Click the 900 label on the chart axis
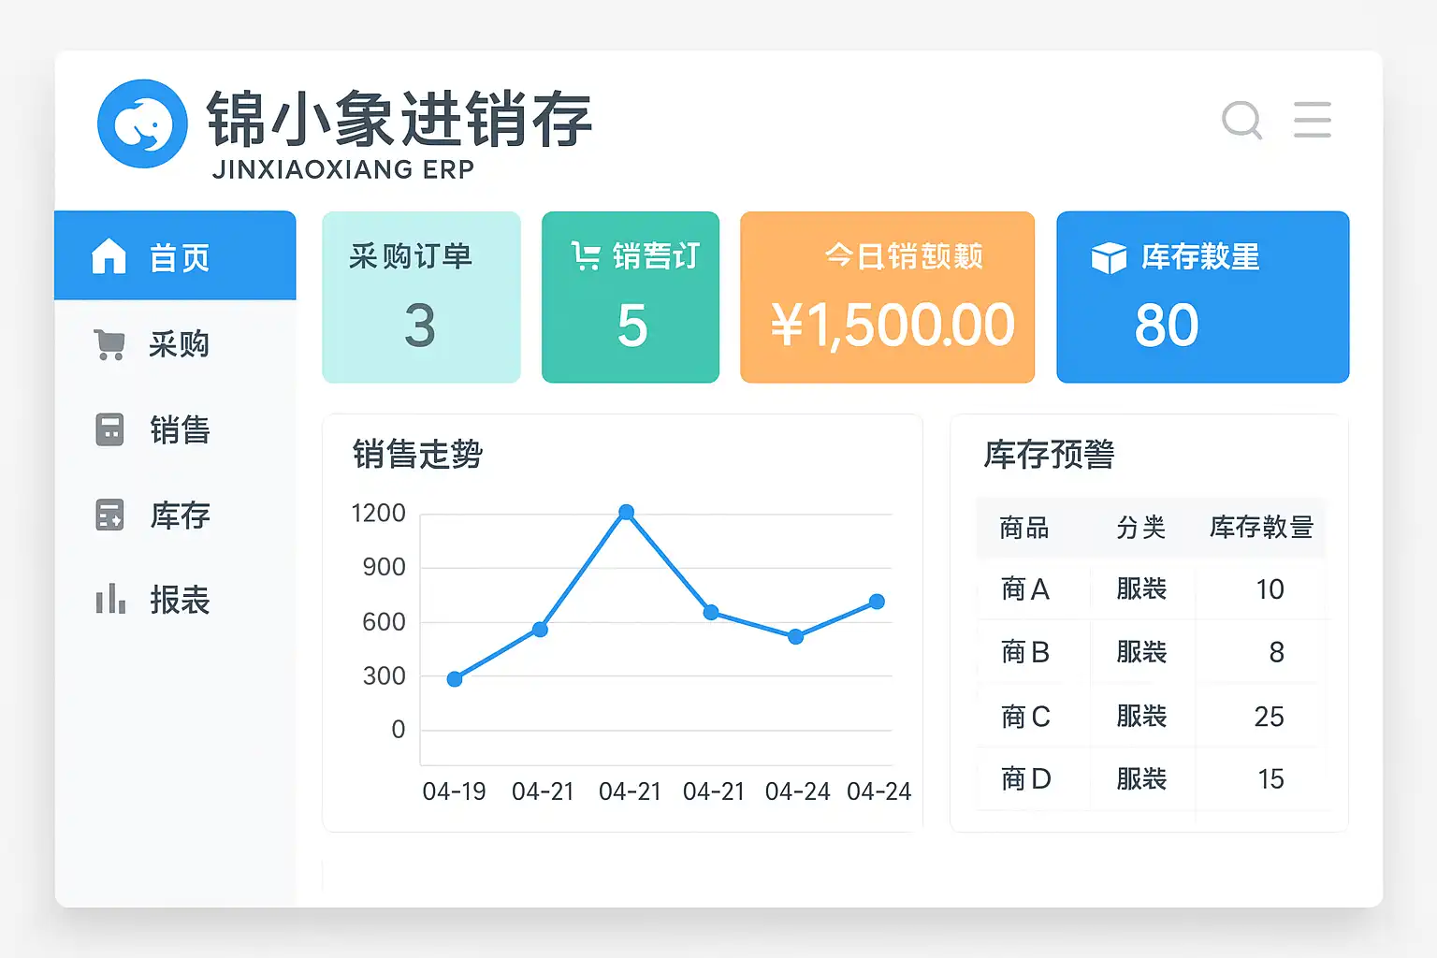The height and width of the screenshot is (958, 1437). click(x=384, y=567)
